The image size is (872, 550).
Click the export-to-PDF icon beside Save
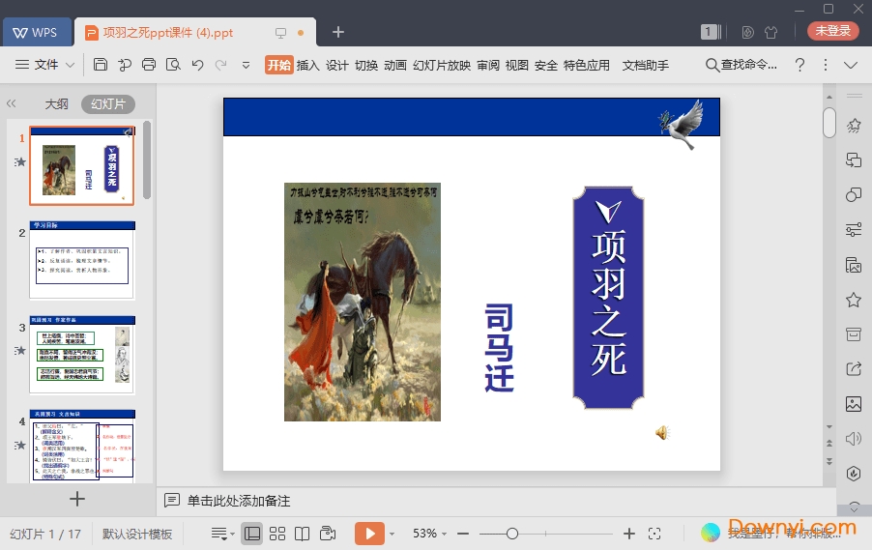pos(125,65)
